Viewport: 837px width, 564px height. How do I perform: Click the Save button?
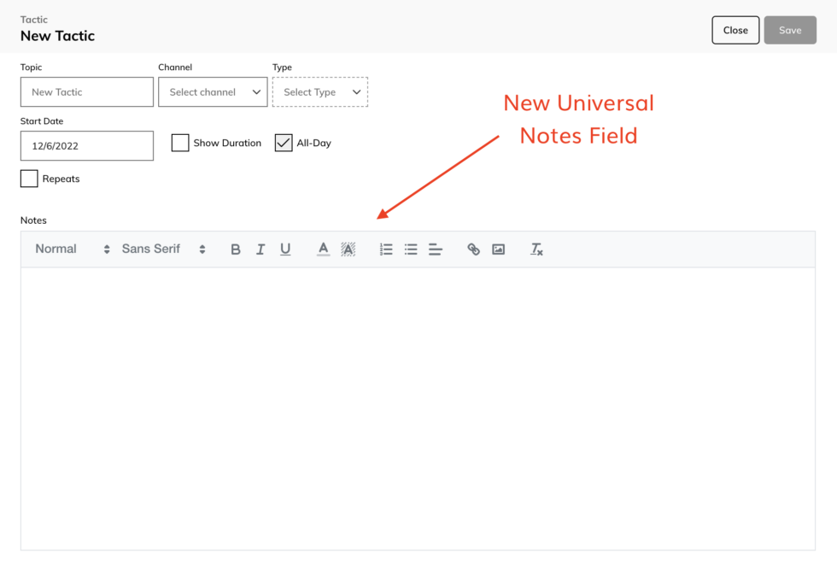pos(790,29)
